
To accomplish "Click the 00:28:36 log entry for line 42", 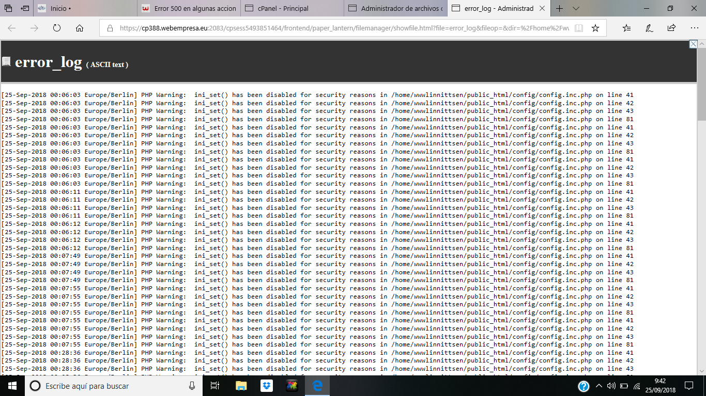I will coord(317,361).
